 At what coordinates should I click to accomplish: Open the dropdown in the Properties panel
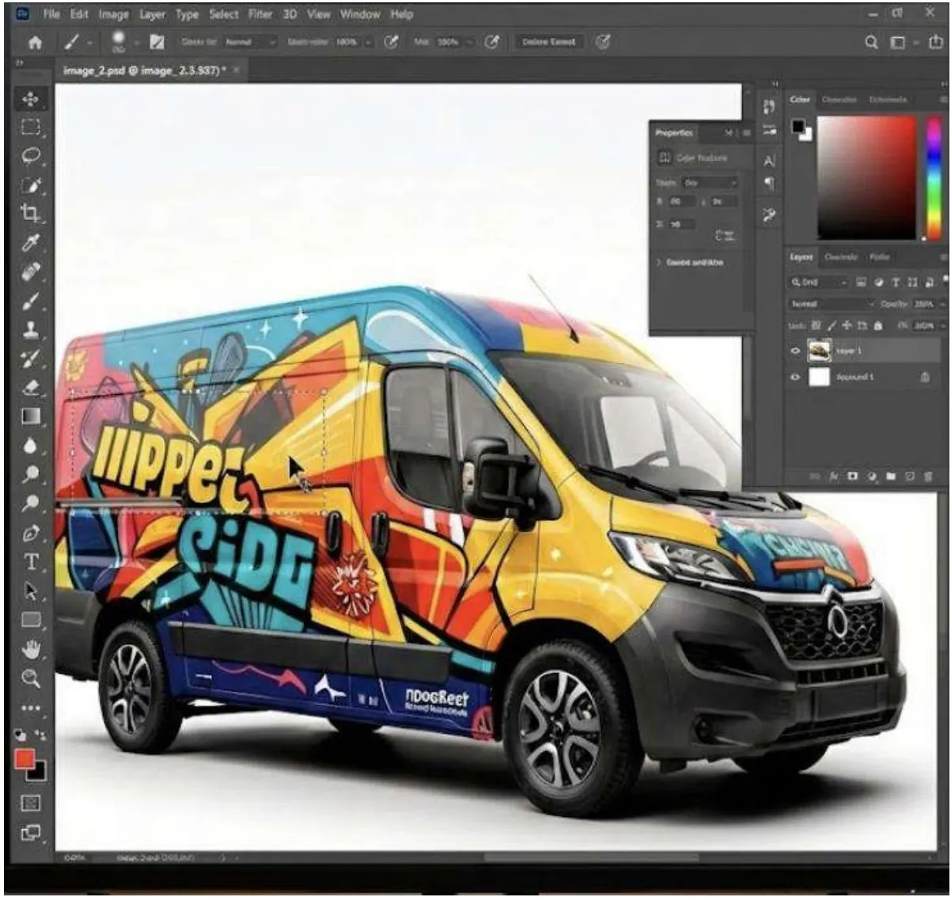[x=710, y=183]
